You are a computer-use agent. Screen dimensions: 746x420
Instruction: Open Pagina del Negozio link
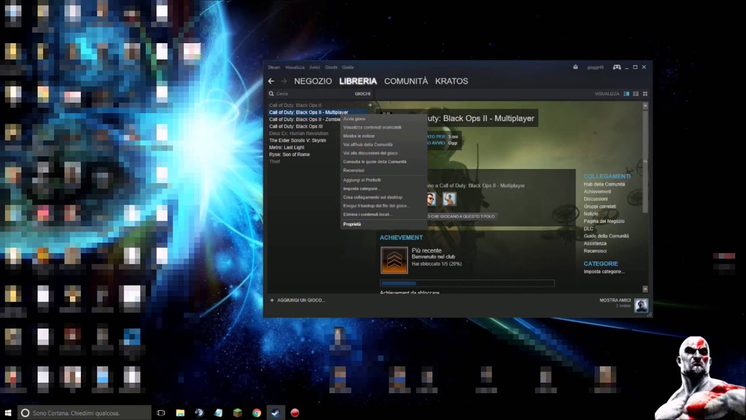(x=604, y=221)
